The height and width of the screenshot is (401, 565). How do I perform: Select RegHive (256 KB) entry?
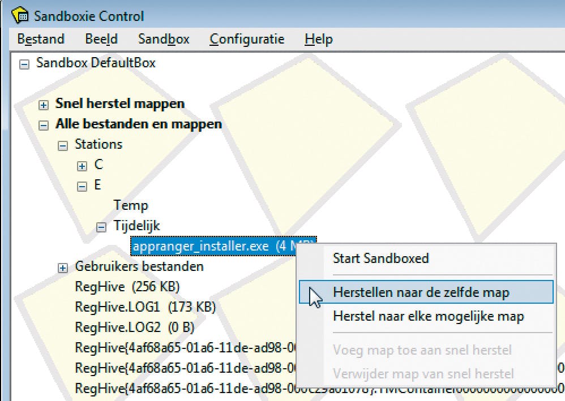[127, 287]
